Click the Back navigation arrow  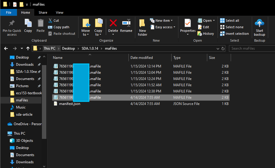(x=6, y=48)
